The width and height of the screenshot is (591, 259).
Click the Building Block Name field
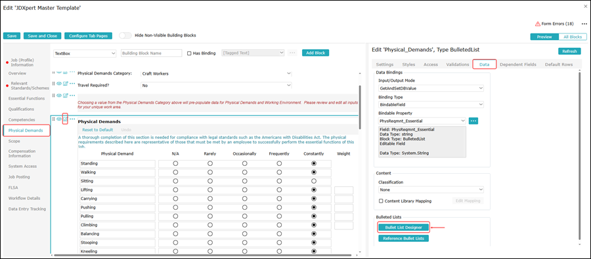pyautogui.click(x=152, y=54)
